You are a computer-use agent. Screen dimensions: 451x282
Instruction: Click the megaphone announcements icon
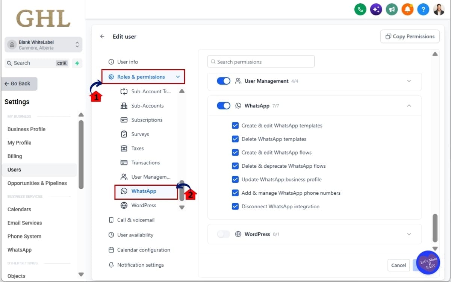(x=392, y=9)
